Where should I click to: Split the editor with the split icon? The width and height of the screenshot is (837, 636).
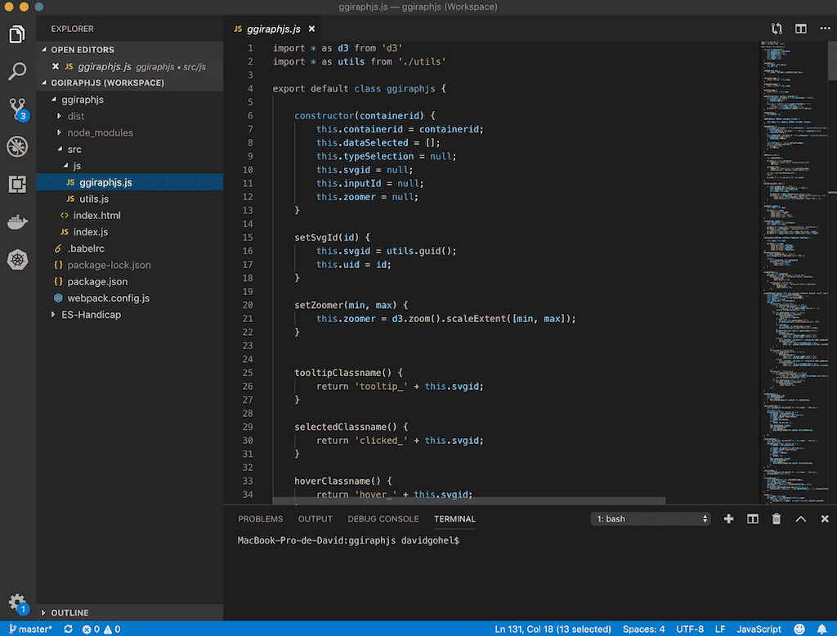[x=801, y=29]
